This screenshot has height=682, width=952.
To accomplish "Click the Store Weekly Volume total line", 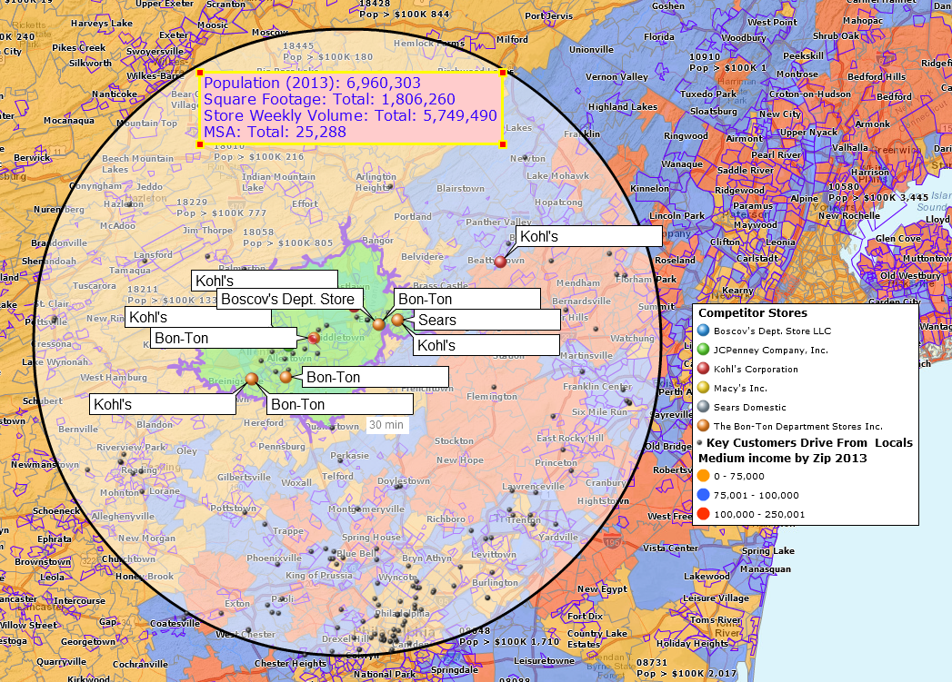I will [350, 116].
